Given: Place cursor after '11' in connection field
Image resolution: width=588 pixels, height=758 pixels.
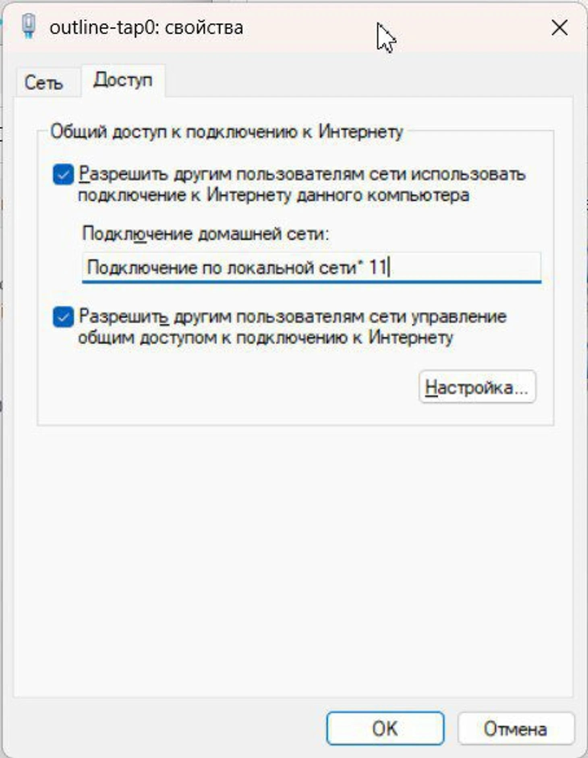Looking at the screenshot, I should coord(388,268).
